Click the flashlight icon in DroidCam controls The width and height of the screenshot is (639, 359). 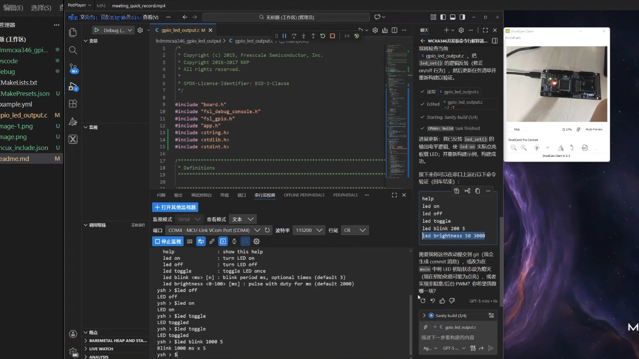(x=536, y=148)
